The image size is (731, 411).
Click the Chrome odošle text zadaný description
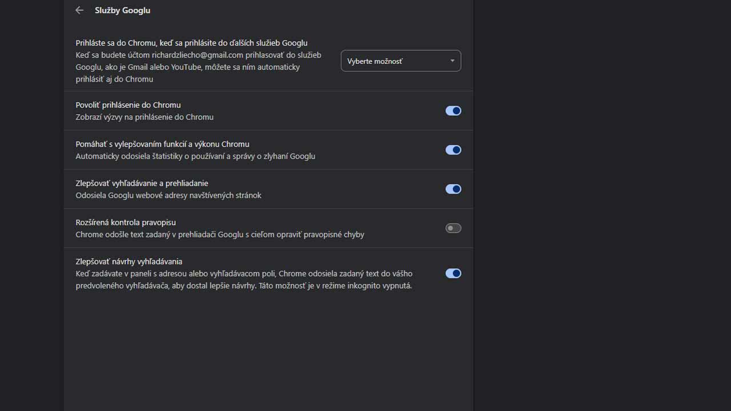[220, 235]
